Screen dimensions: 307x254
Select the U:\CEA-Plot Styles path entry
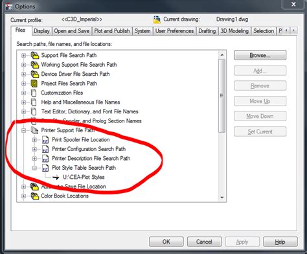point(84,178)
